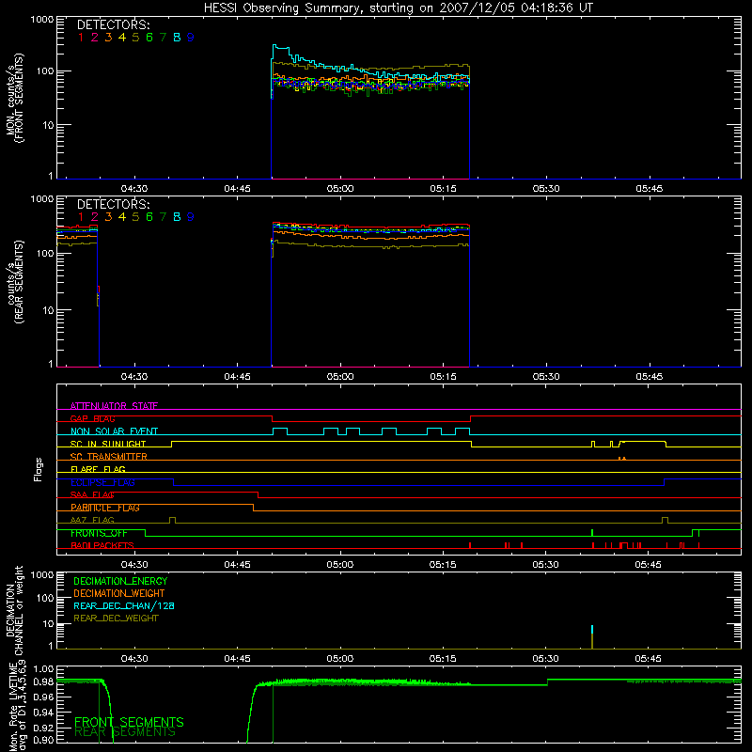Click detector number 8 in front segments legend
Viewport: 752px width, 752px height.
(177, 38)
